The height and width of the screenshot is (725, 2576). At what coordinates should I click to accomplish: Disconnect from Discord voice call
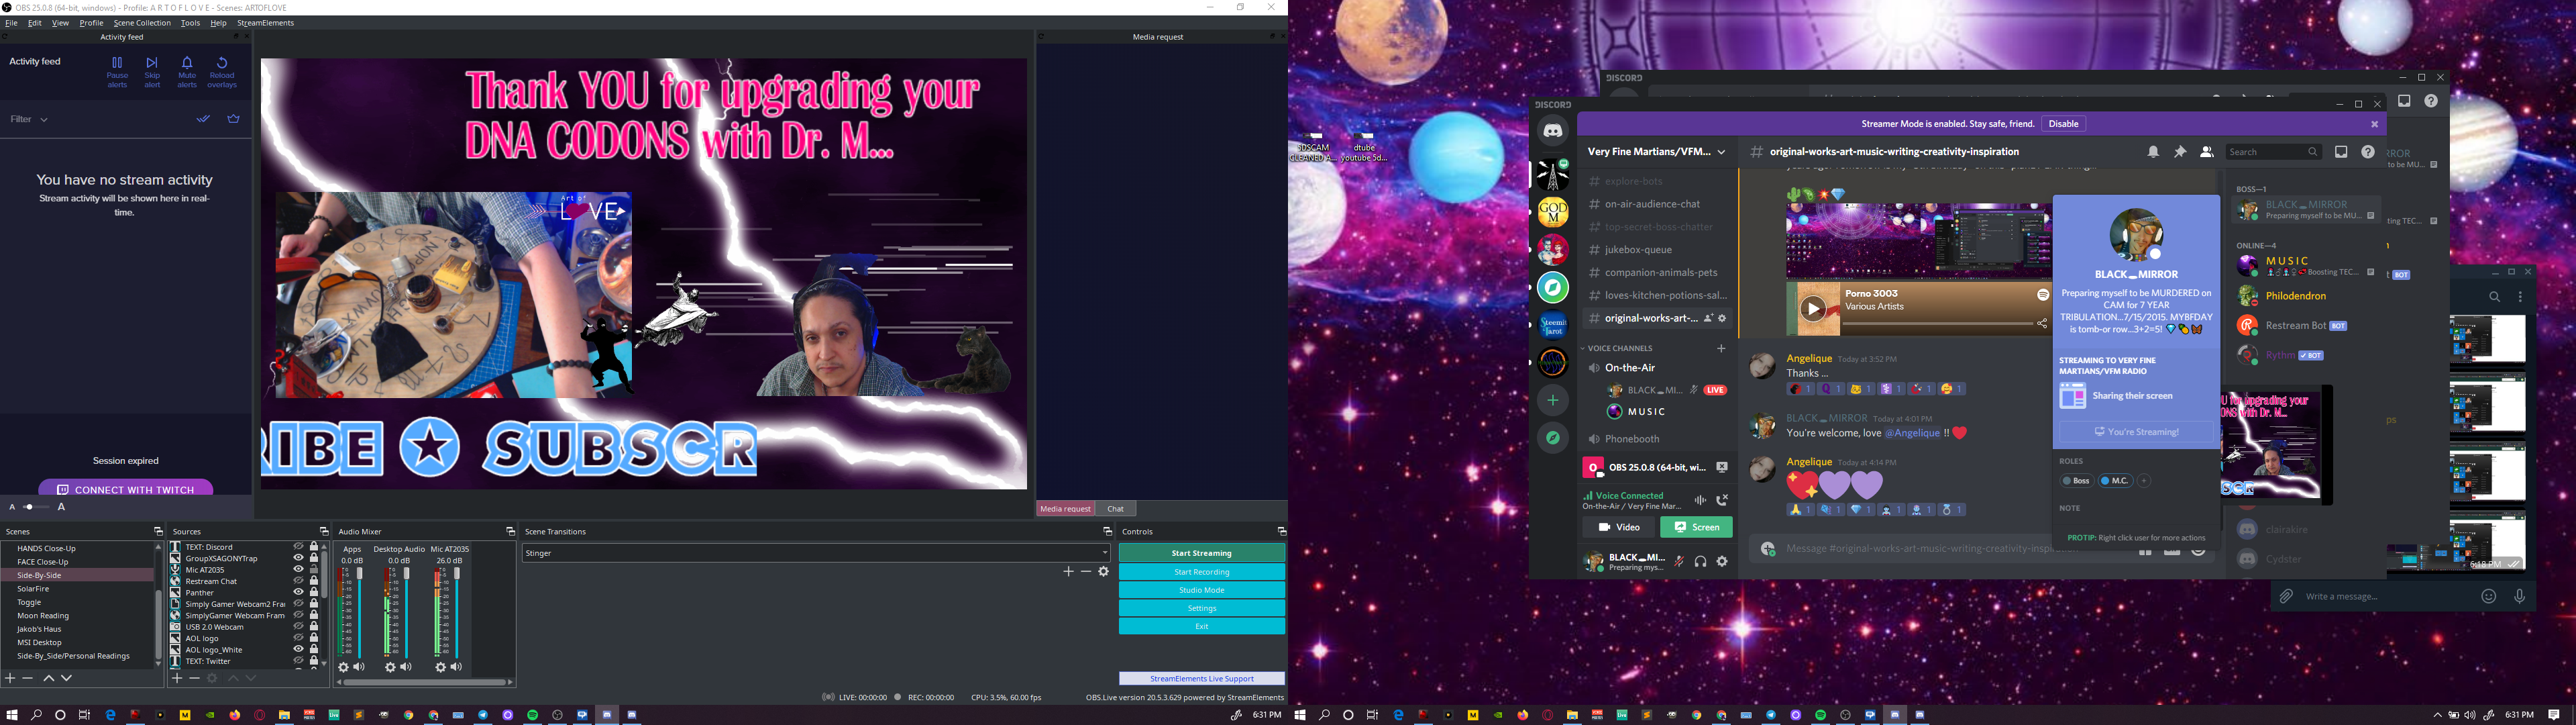[x=1722, y=499]
